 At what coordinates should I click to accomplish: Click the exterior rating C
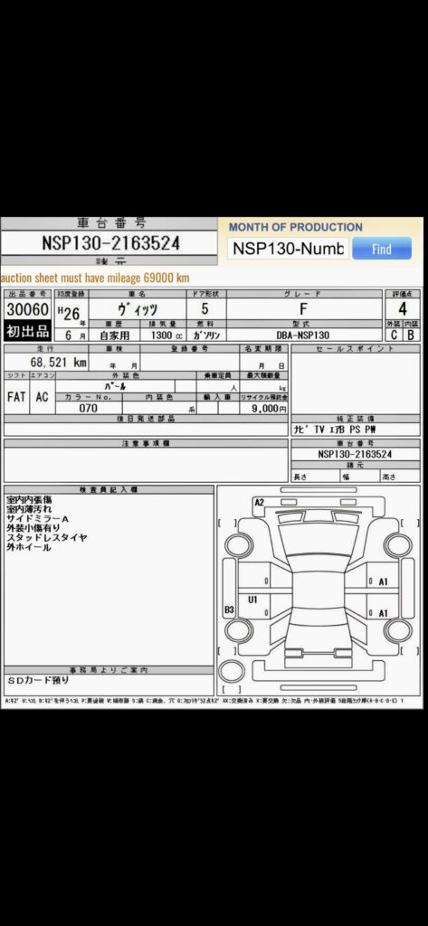click(x=395, y=335)
